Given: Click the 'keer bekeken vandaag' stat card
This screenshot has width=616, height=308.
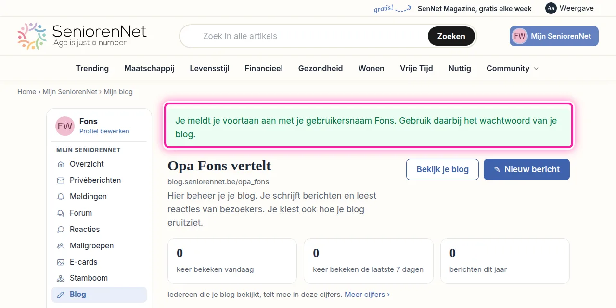Looking at the screenshot, I should [232, 261].
